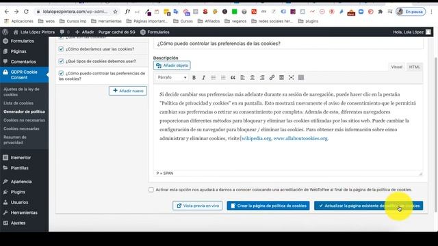Click 'Crear la página de política de cookies'
Screen dimensions: 438x246
268,206
